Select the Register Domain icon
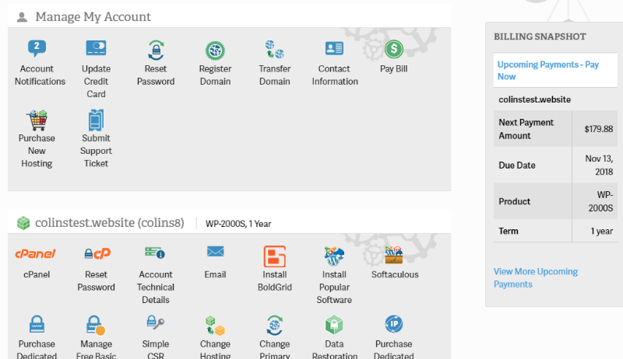623x359 pixels. 216,51
